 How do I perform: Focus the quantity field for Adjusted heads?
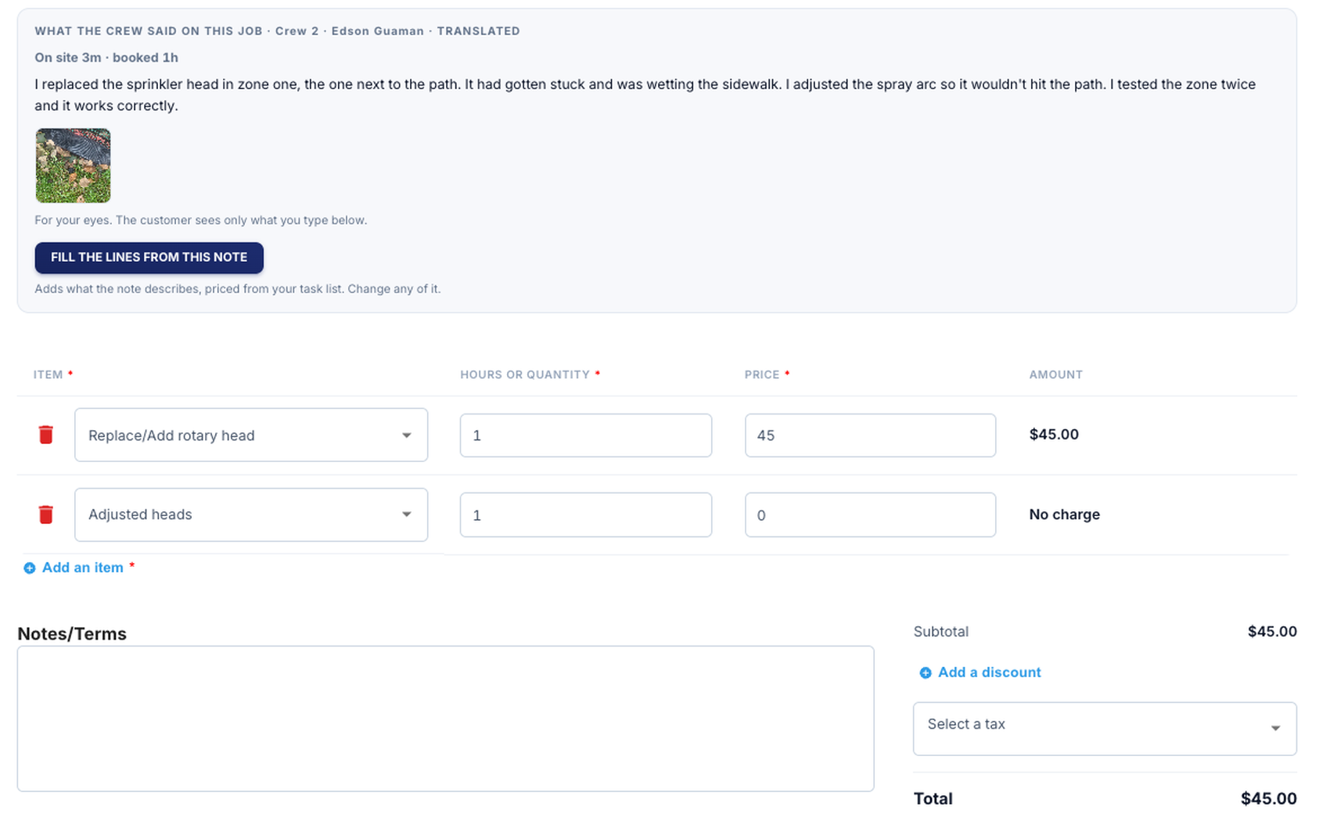point(586,514)
